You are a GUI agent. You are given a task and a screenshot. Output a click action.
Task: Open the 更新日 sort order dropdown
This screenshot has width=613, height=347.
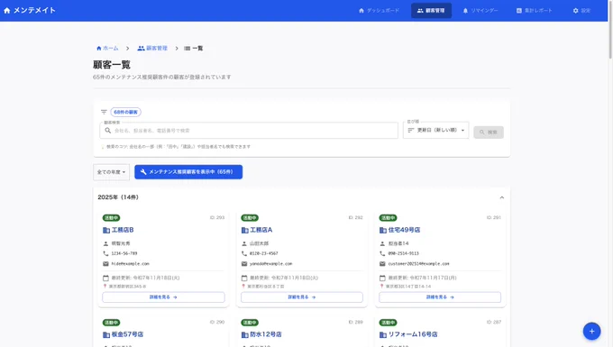(435, 130)
